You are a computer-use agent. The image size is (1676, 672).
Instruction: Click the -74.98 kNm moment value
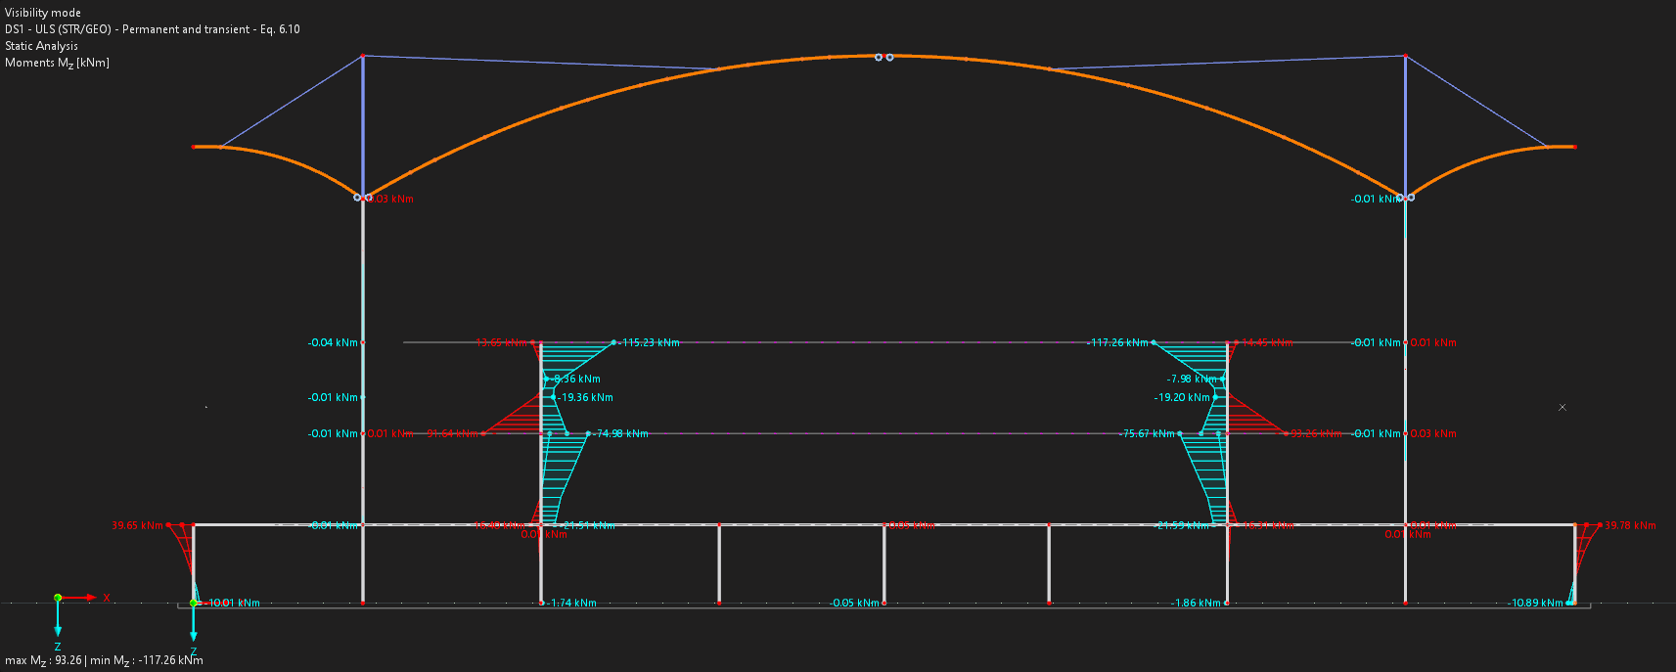point(621,434)
